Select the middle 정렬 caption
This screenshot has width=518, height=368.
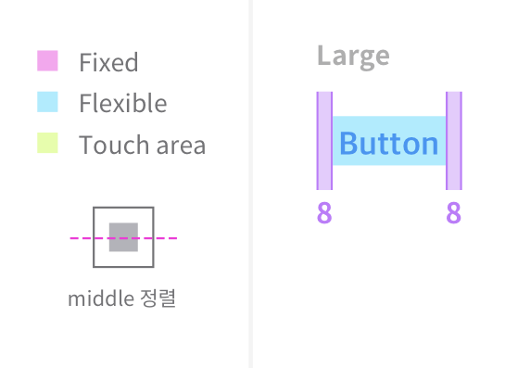tap(122, 298)
